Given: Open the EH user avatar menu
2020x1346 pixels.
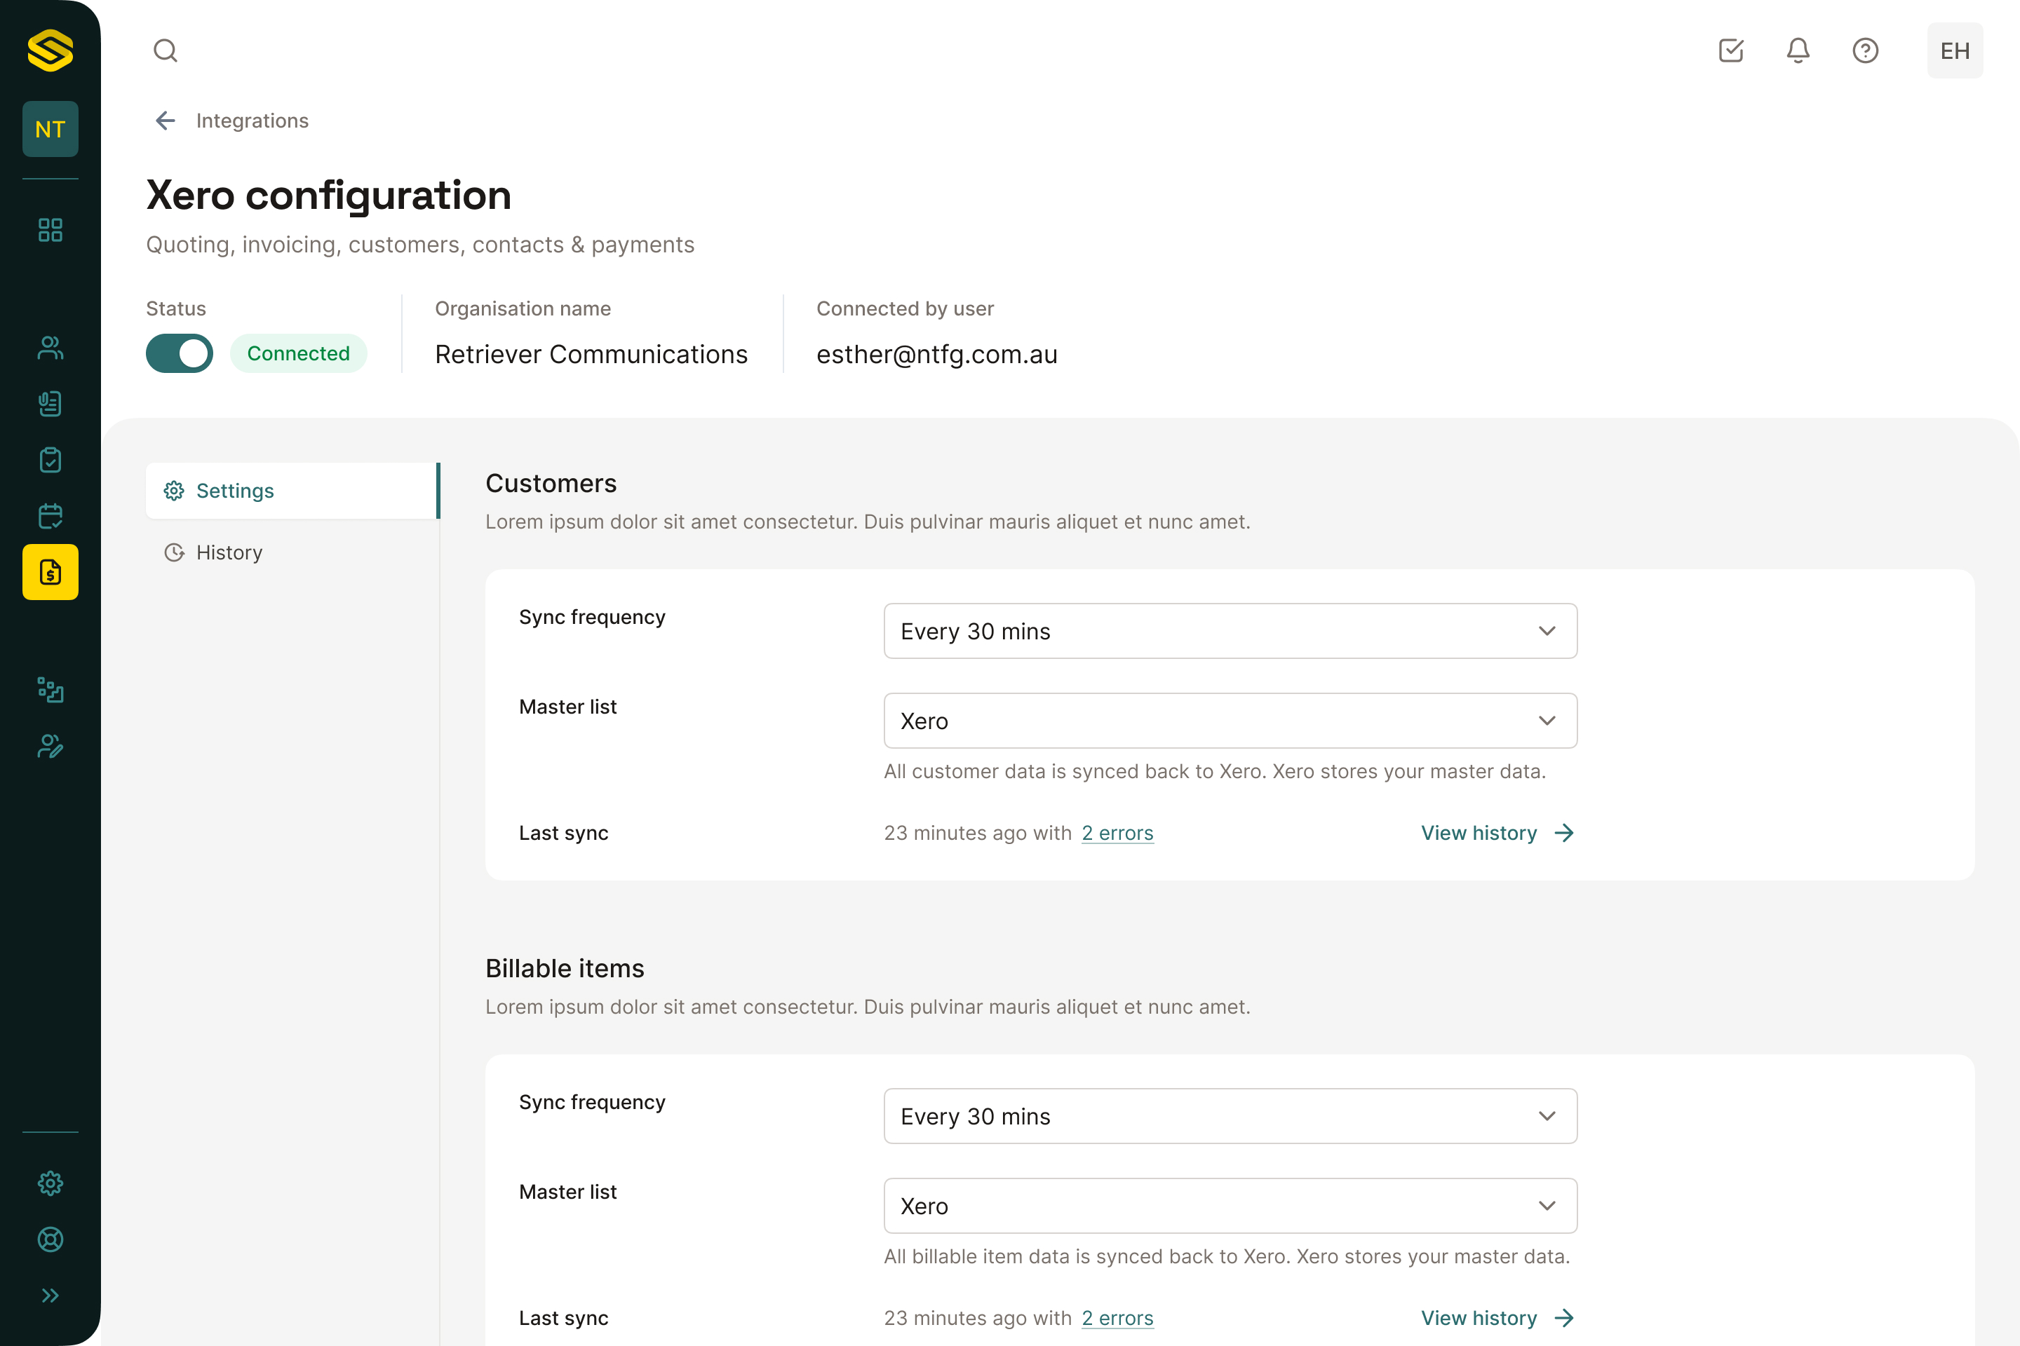Looking at the screenshot, I should coord(1954,50).
